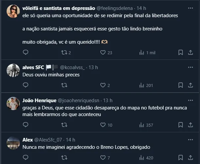Bookmark the alves SFC tweet
The height and width of the screenshot is (164, 200).
click(180, 85)
